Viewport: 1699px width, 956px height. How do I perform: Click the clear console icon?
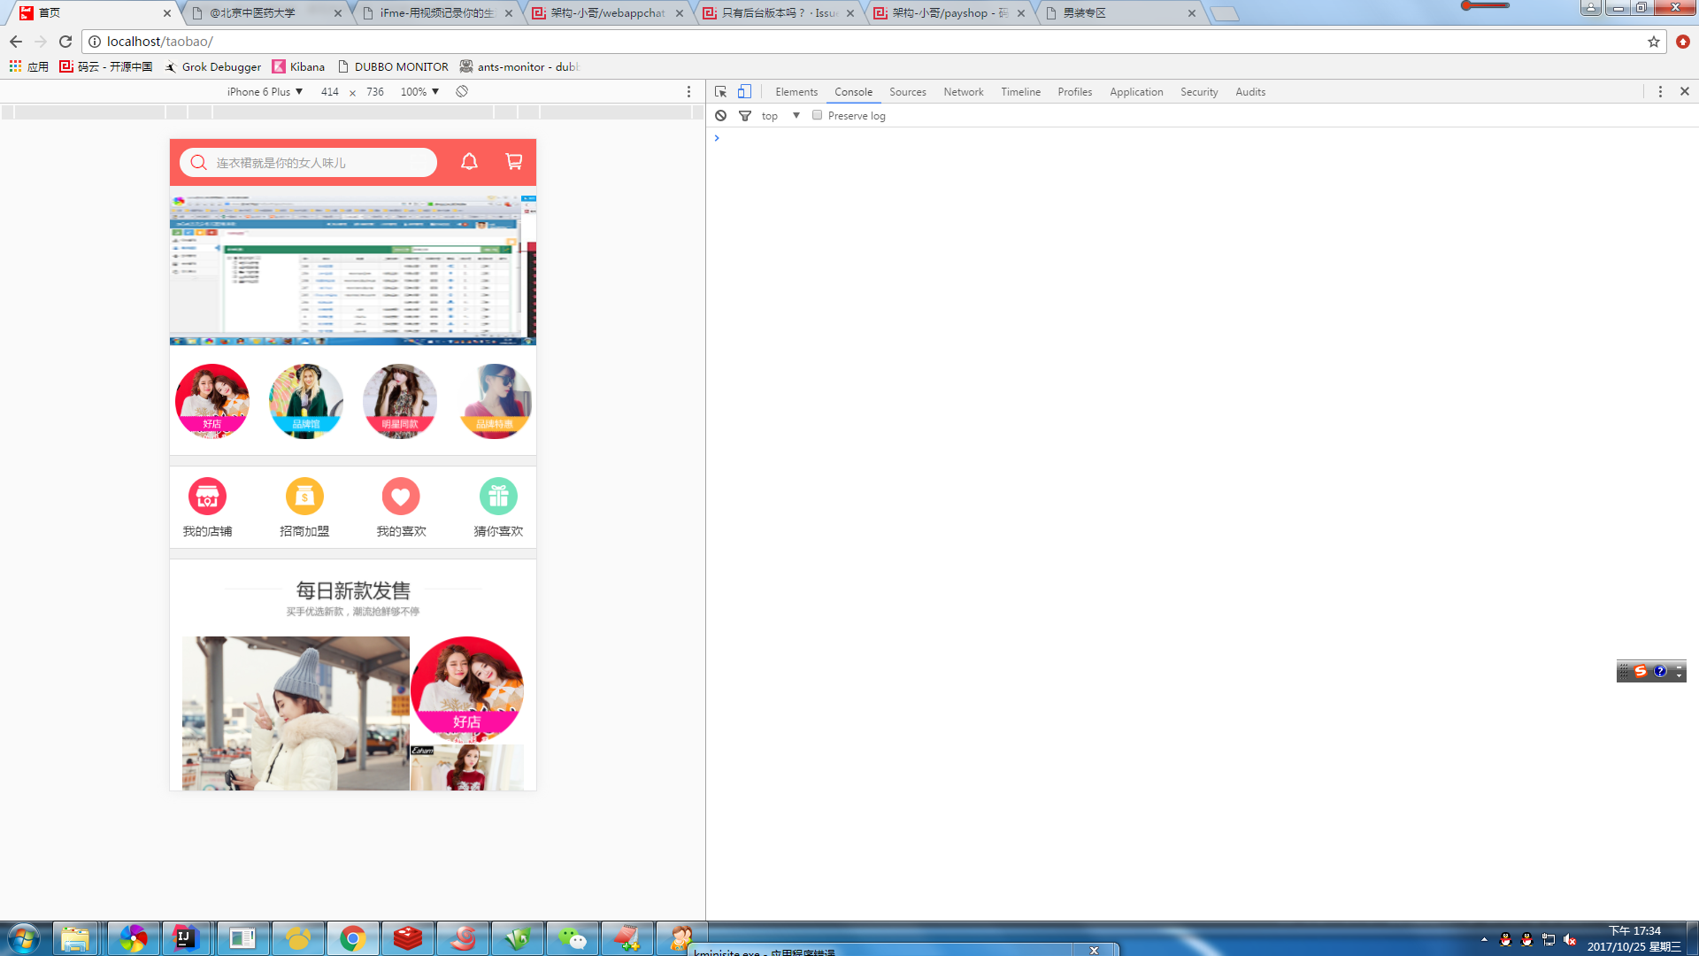(721, 116)
